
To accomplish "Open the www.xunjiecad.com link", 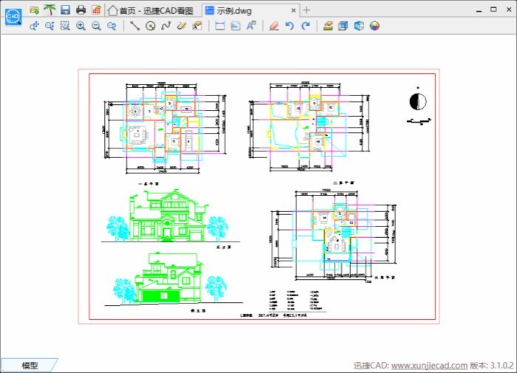I will click(x=429, y=366).
